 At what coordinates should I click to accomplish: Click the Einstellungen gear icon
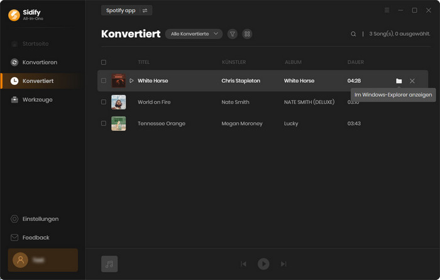(x=14, y=219)
